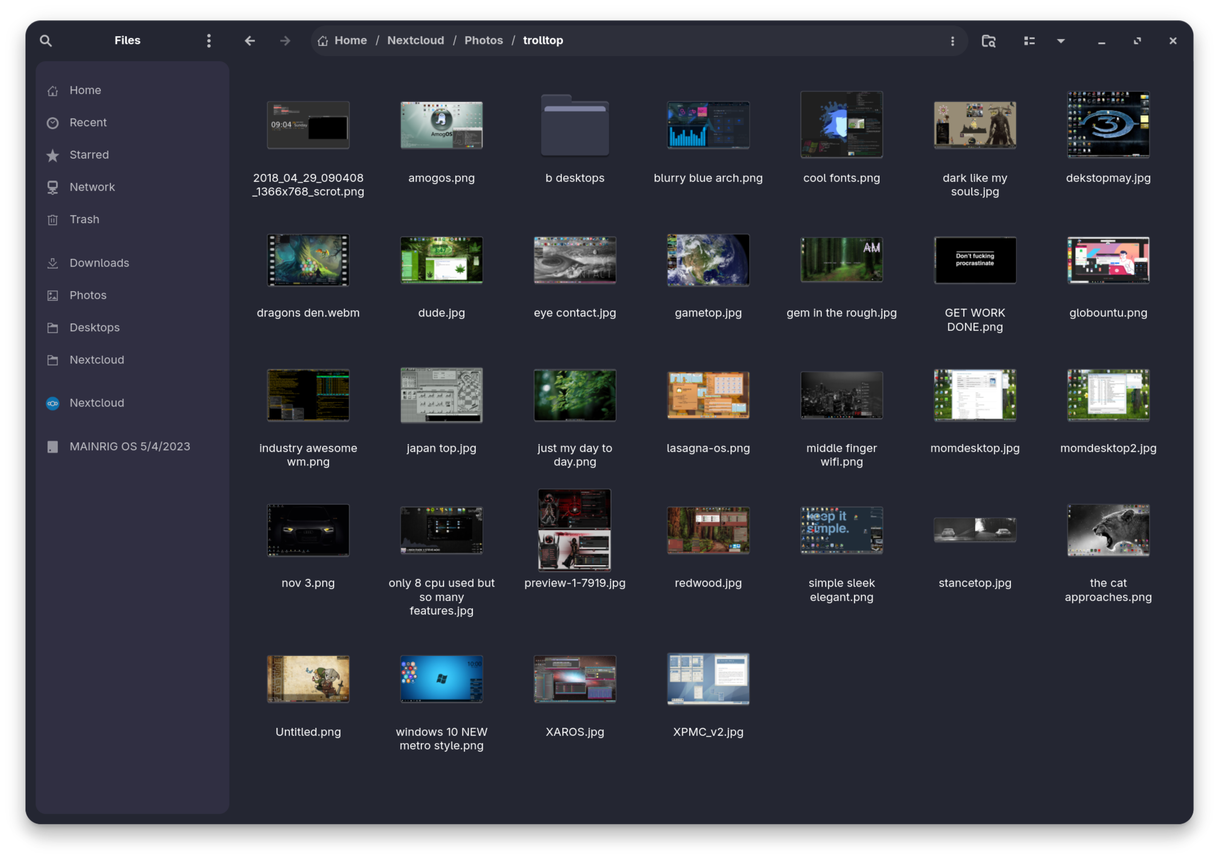Navigate to Photos in the breadcrumb
Viewport: 1219px width, 859px height.
(x=483, y=41)
